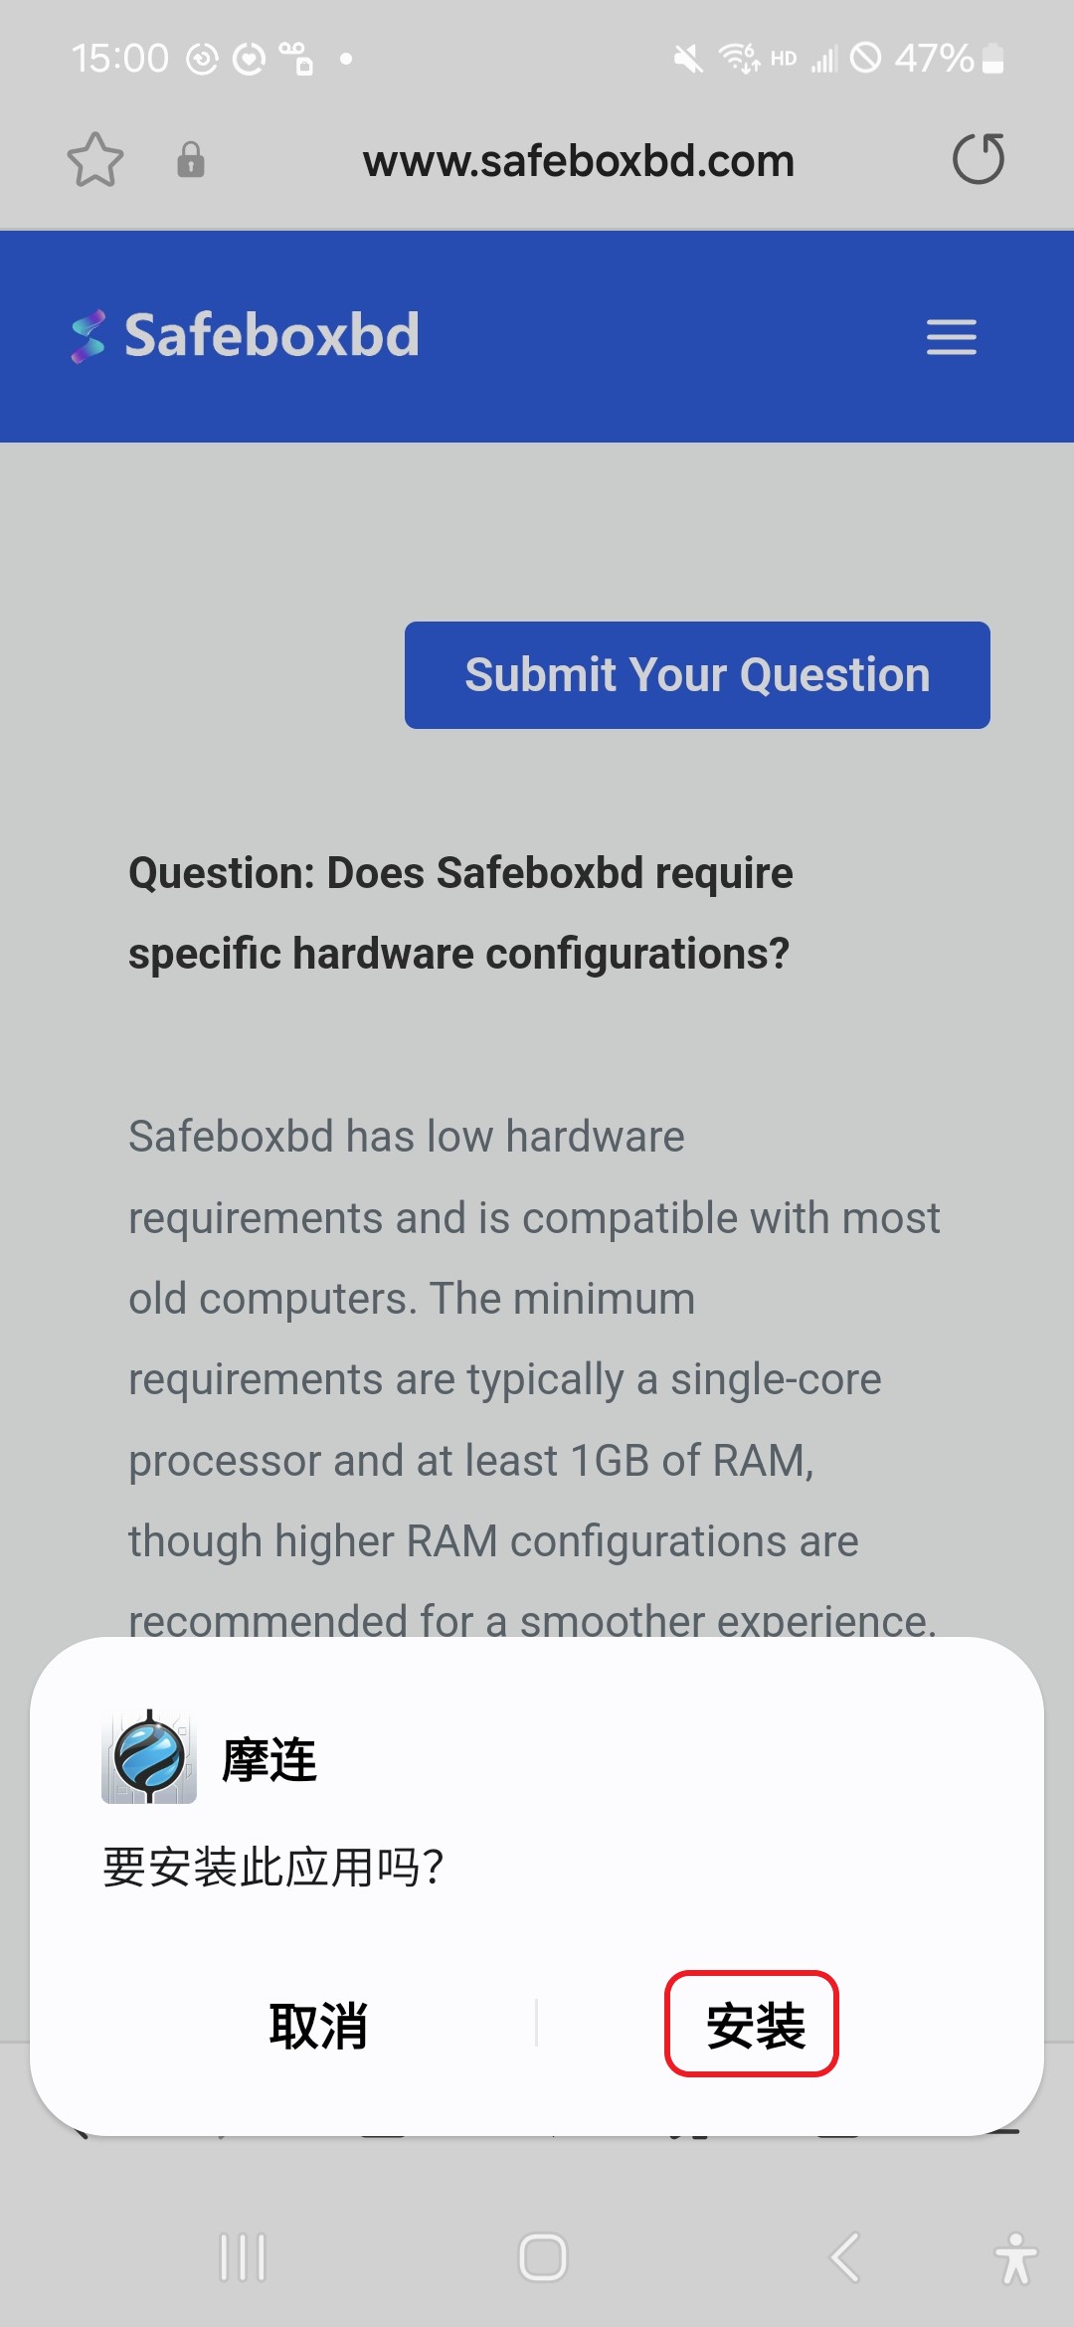Tap the 15:00 clock in the status bar
Image resolution: width=1074 pixels, height=2327 pixels.
[119, 59]
